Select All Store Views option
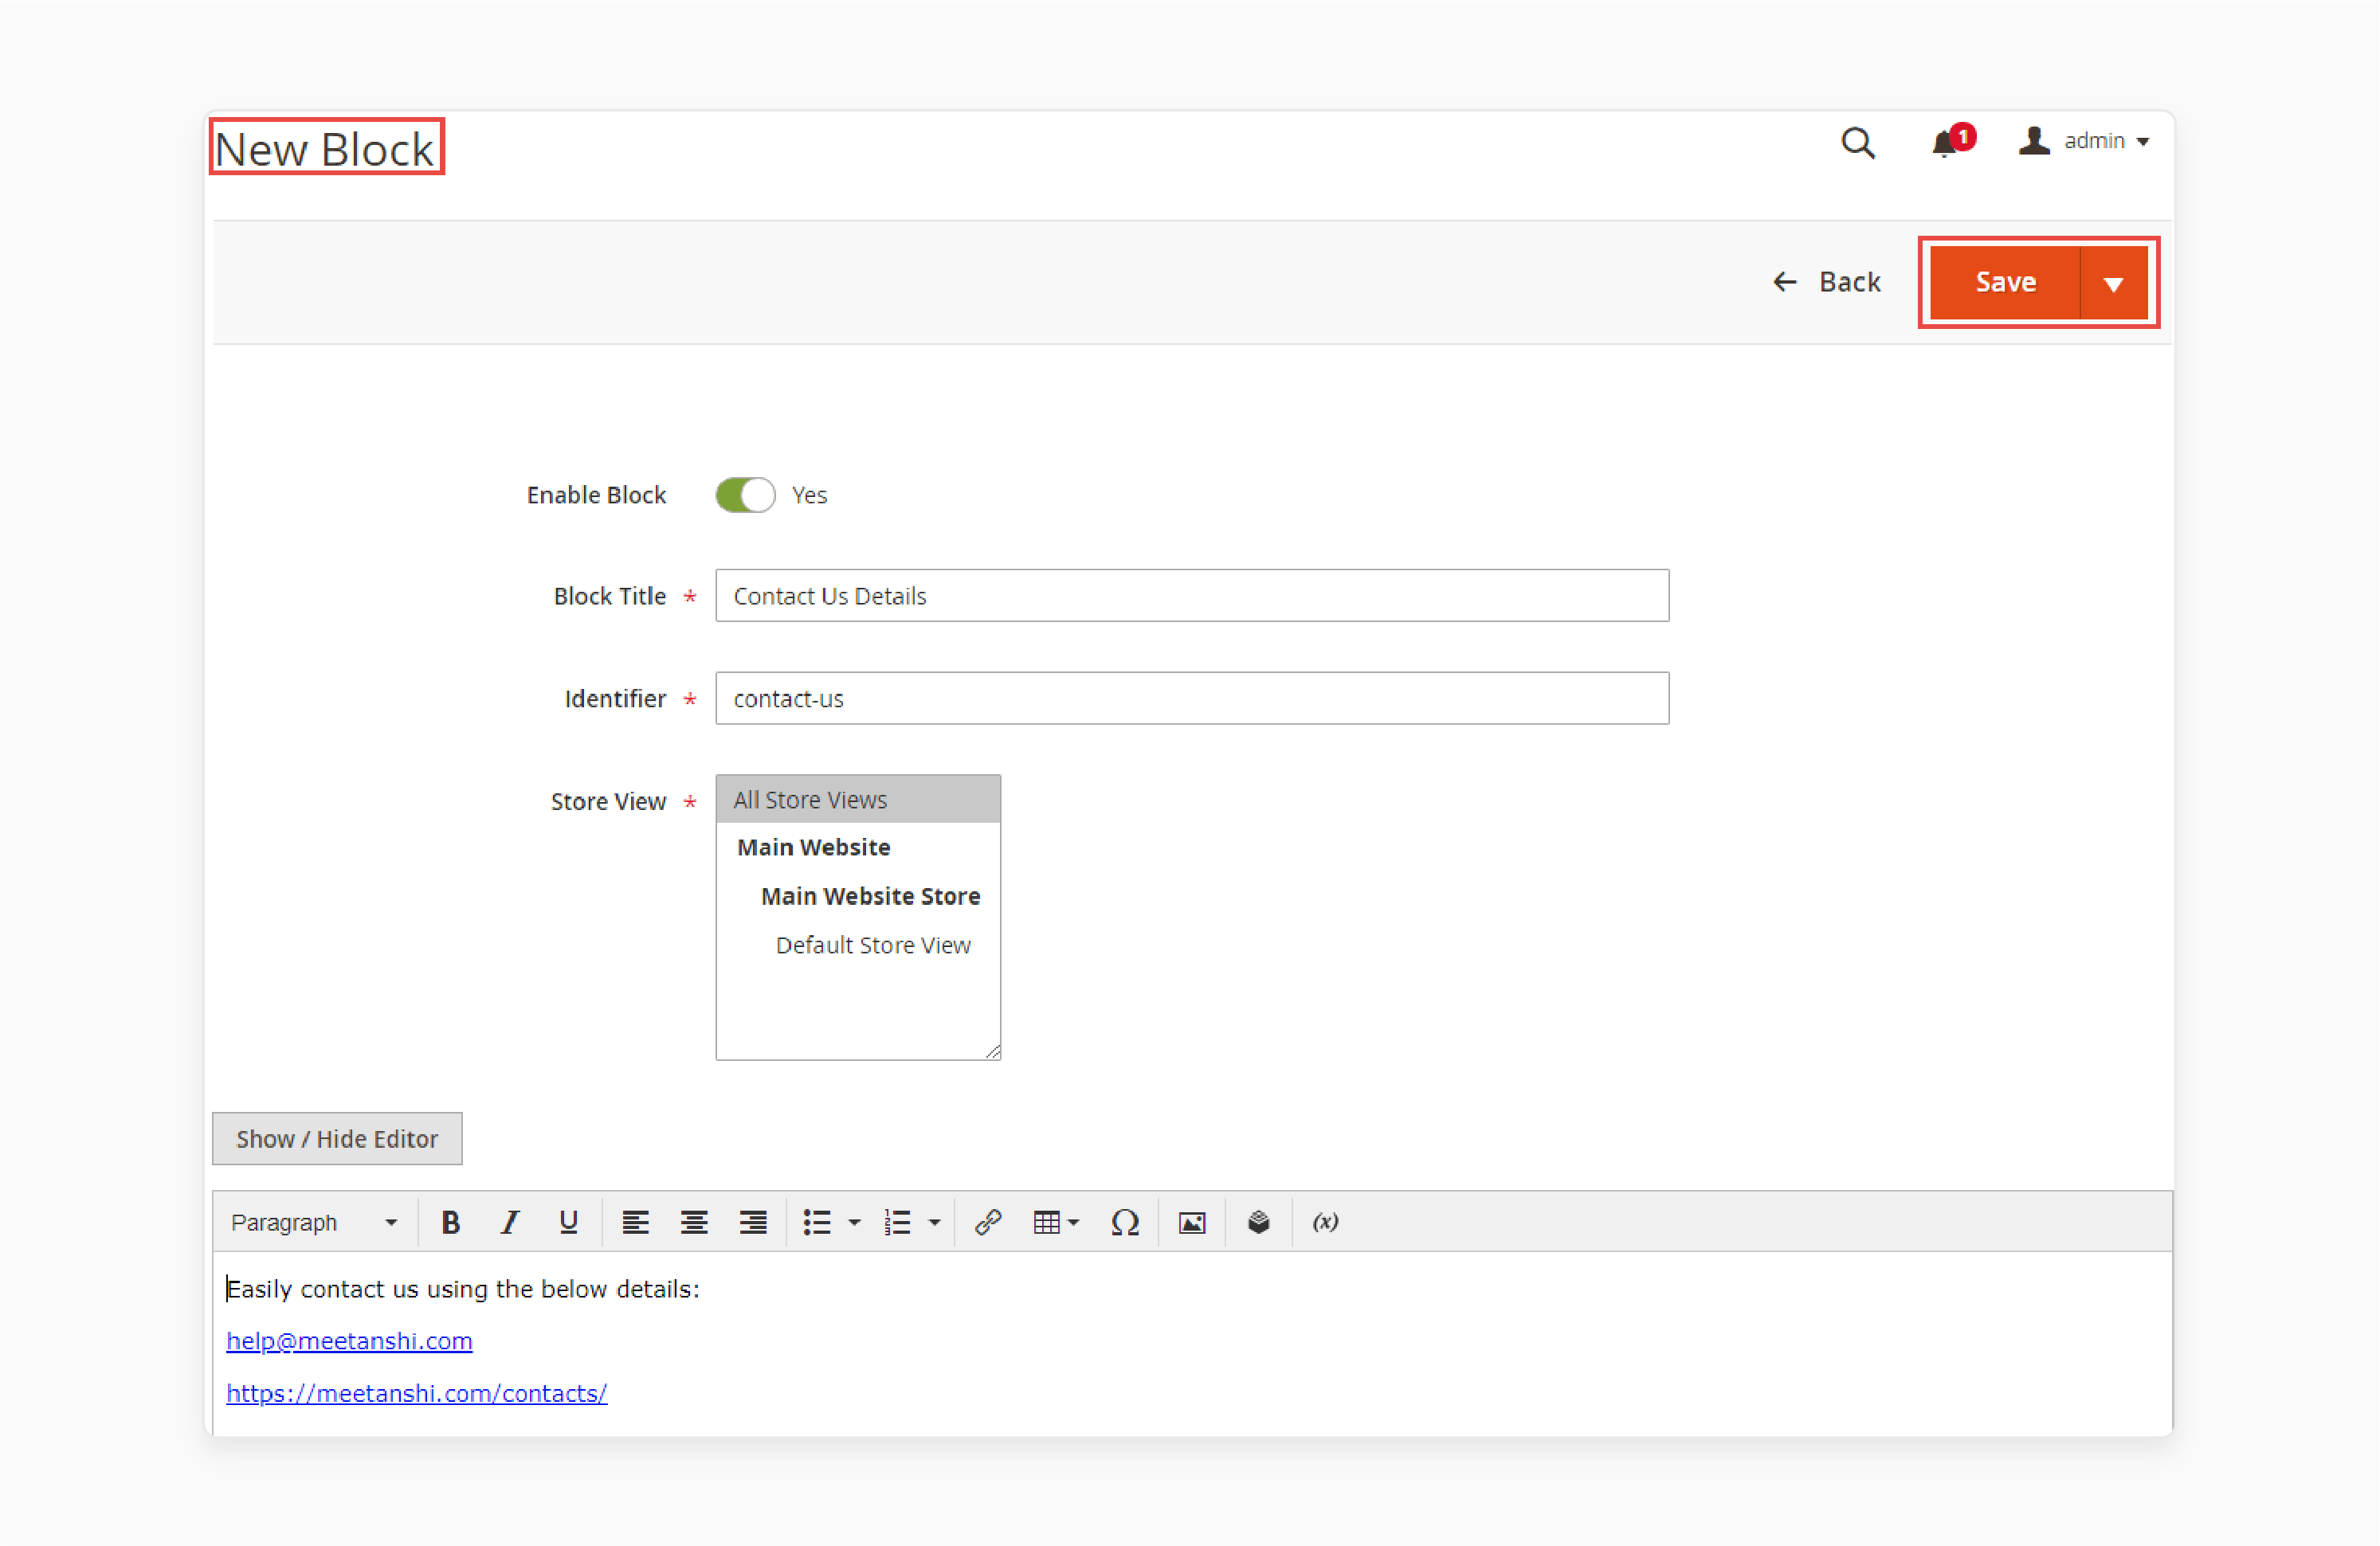Screen dimensions: 2380x1546 click(x=858, y=800)
